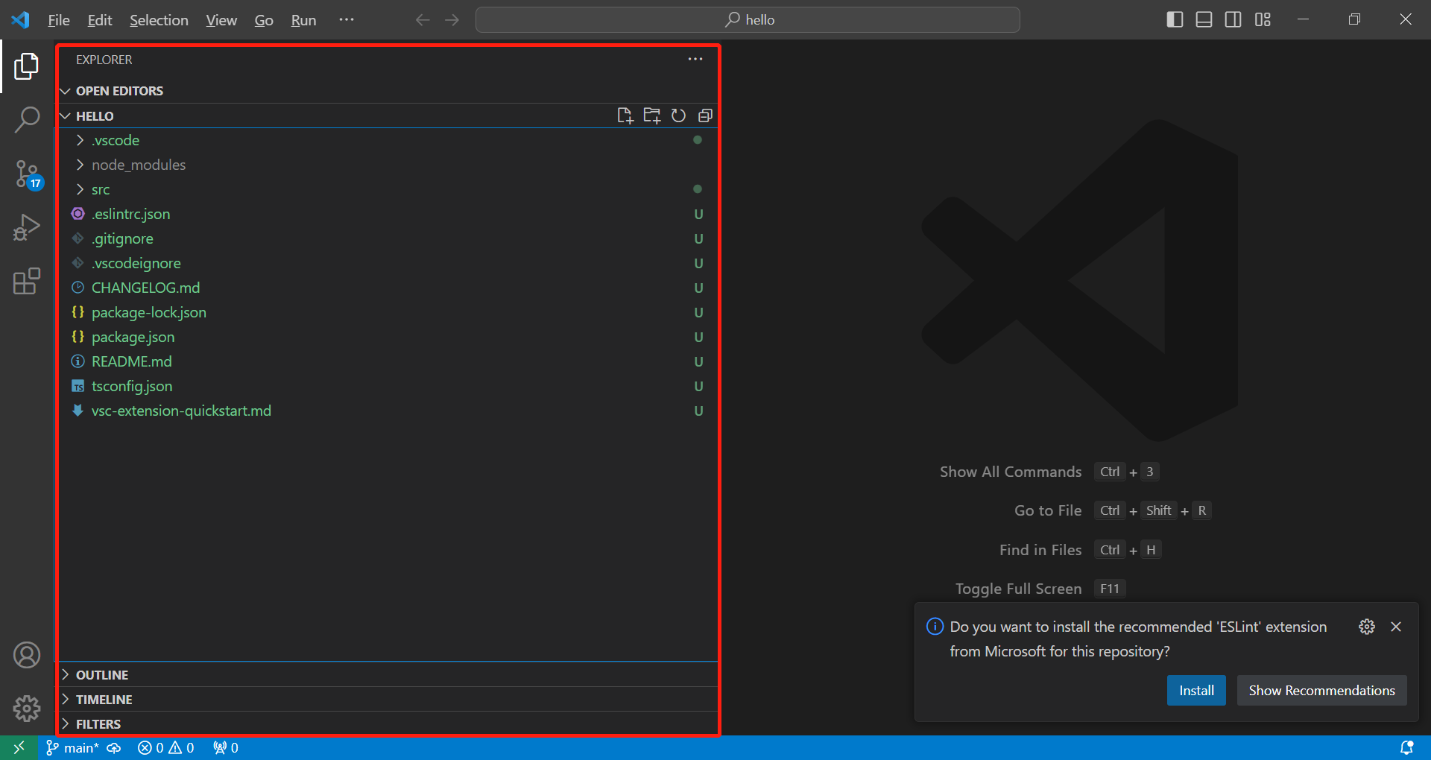Screen dimensions: 1431x760
Task: Navigate back with the left arrow
Action: 423,20
